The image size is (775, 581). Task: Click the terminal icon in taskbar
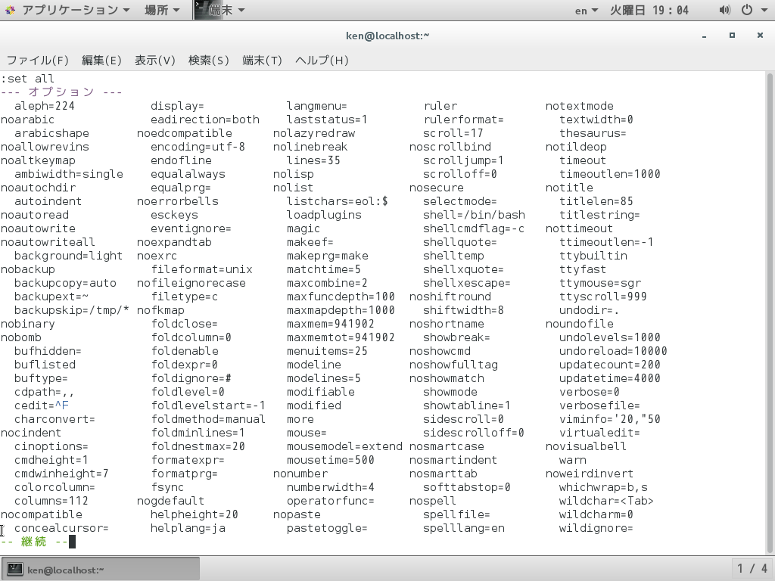[15, 569]
